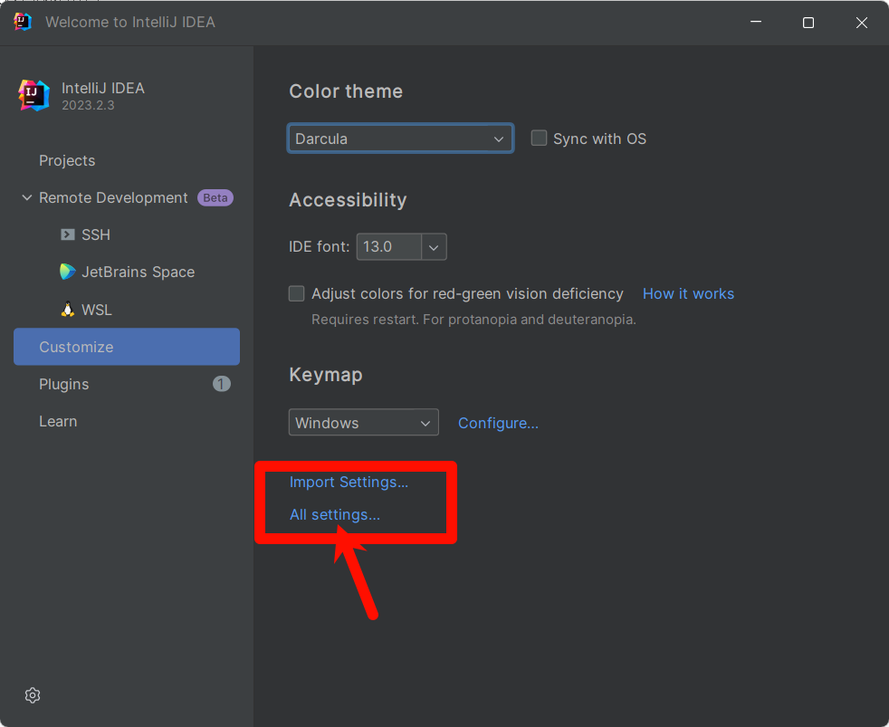Screen dimensions: 889x727
Task: Select WSL remote option
Action: point(96,310)
